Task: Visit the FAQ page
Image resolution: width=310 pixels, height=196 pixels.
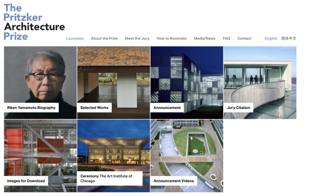Action: coord(226,38)
